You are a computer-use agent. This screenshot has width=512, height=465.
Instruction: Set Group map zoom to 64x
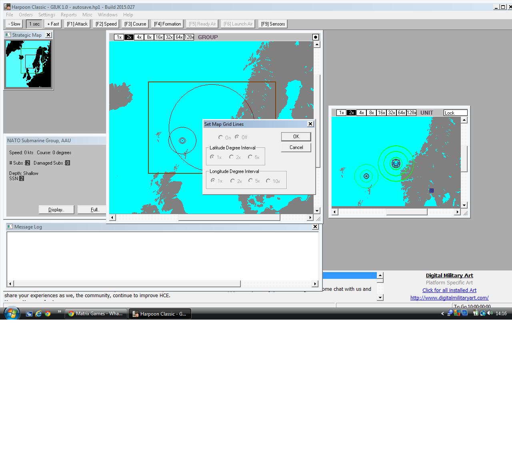coord(179,37)
